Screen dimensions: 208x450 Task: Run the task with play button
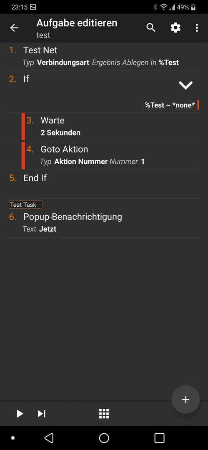(x=20, y=414)
